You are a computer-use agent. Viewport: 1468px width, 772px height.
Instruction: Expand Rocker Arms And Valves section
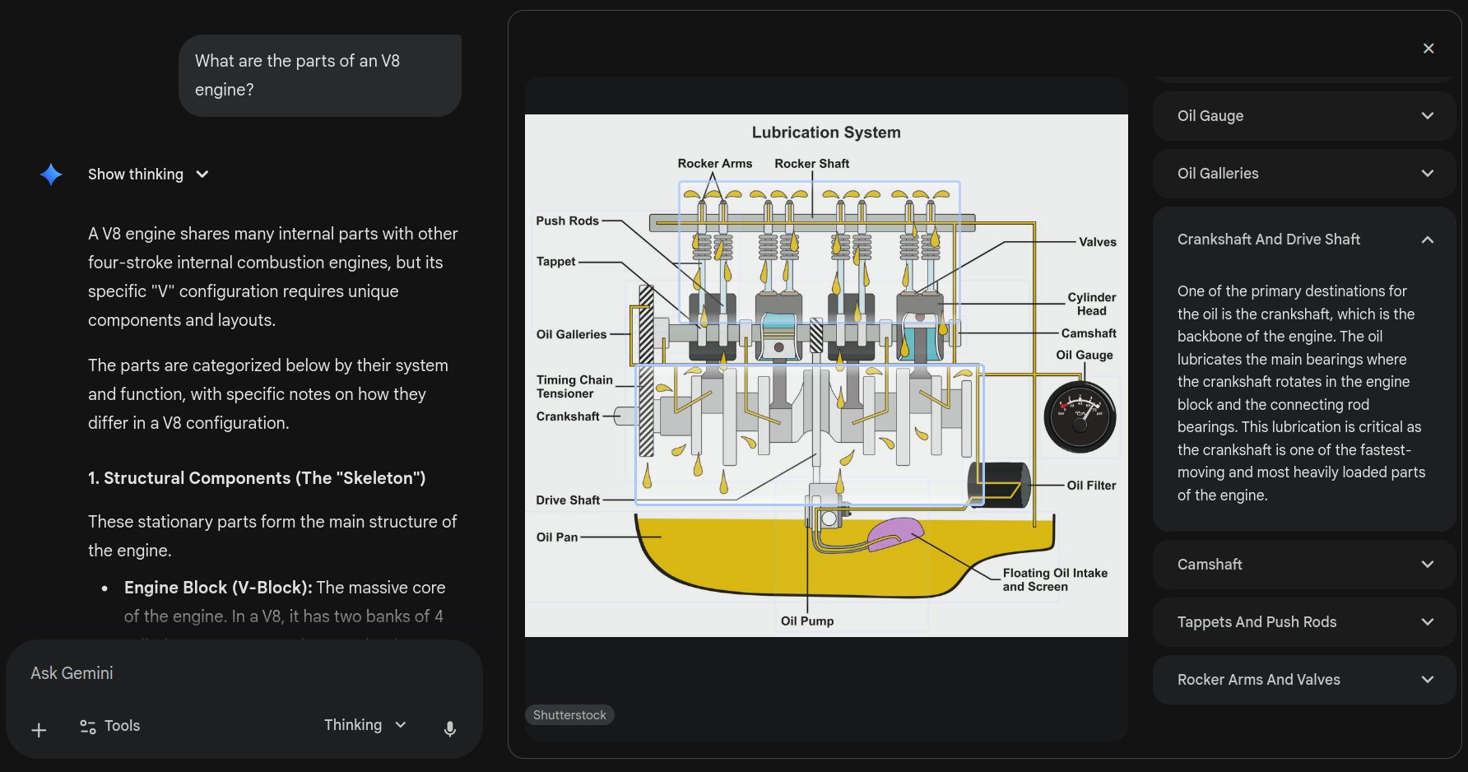(1303, 680)
